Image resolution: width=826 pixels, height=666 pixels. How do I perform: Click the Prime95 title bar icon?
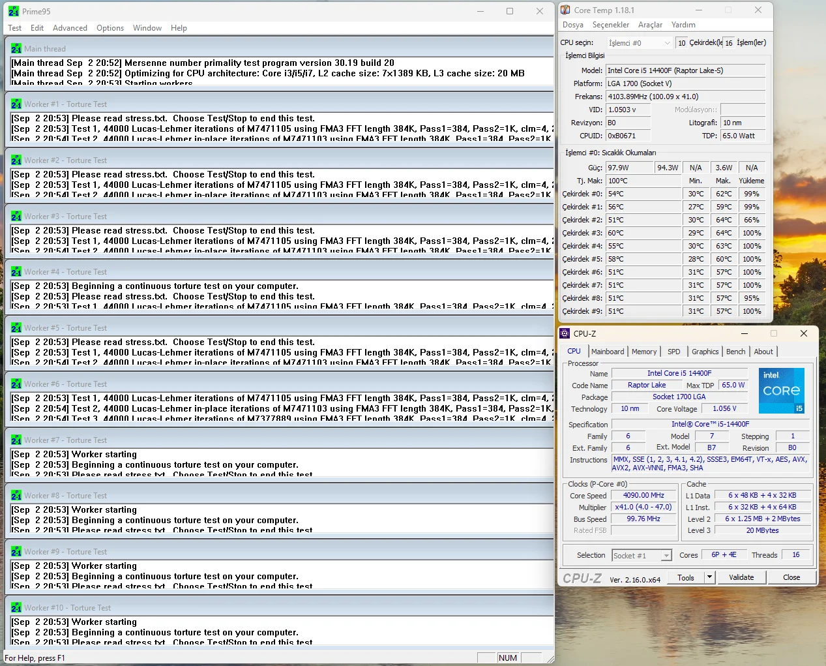[14, 11]
